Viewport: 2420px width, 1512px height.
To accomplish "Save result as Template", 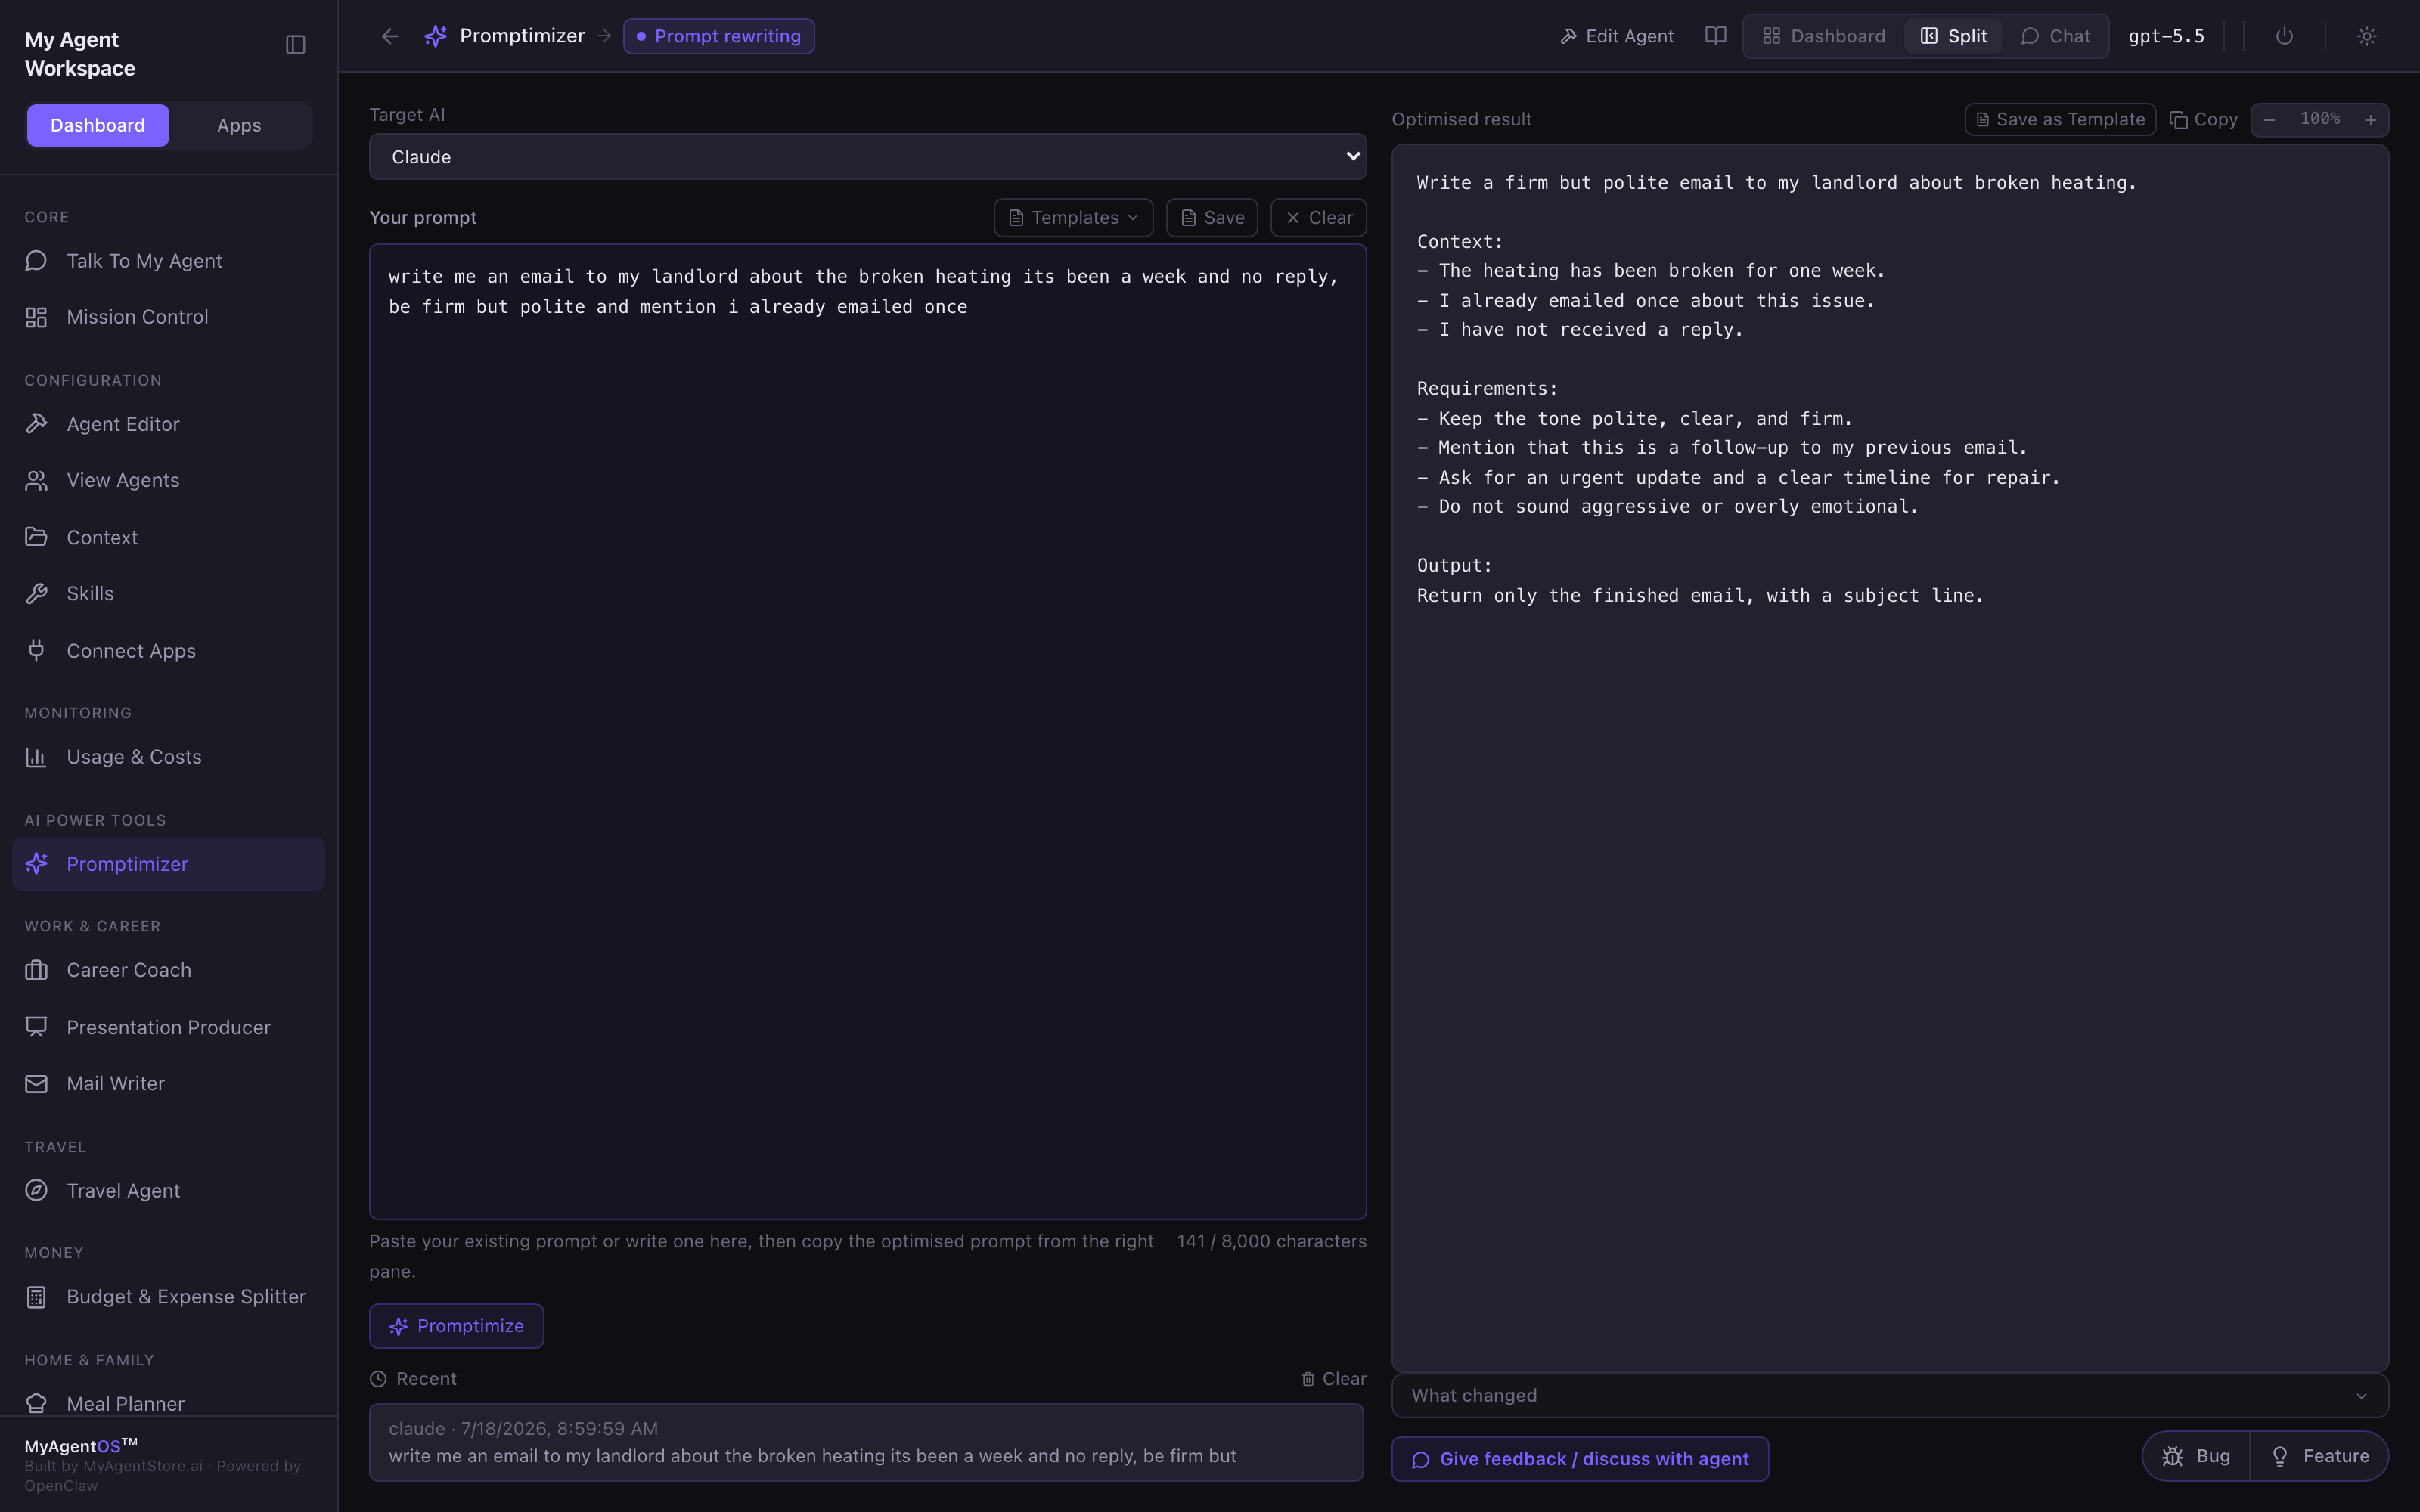I will click(2060, 120).
